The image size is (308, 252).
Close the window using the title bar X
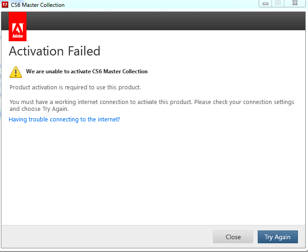[296, 4]
